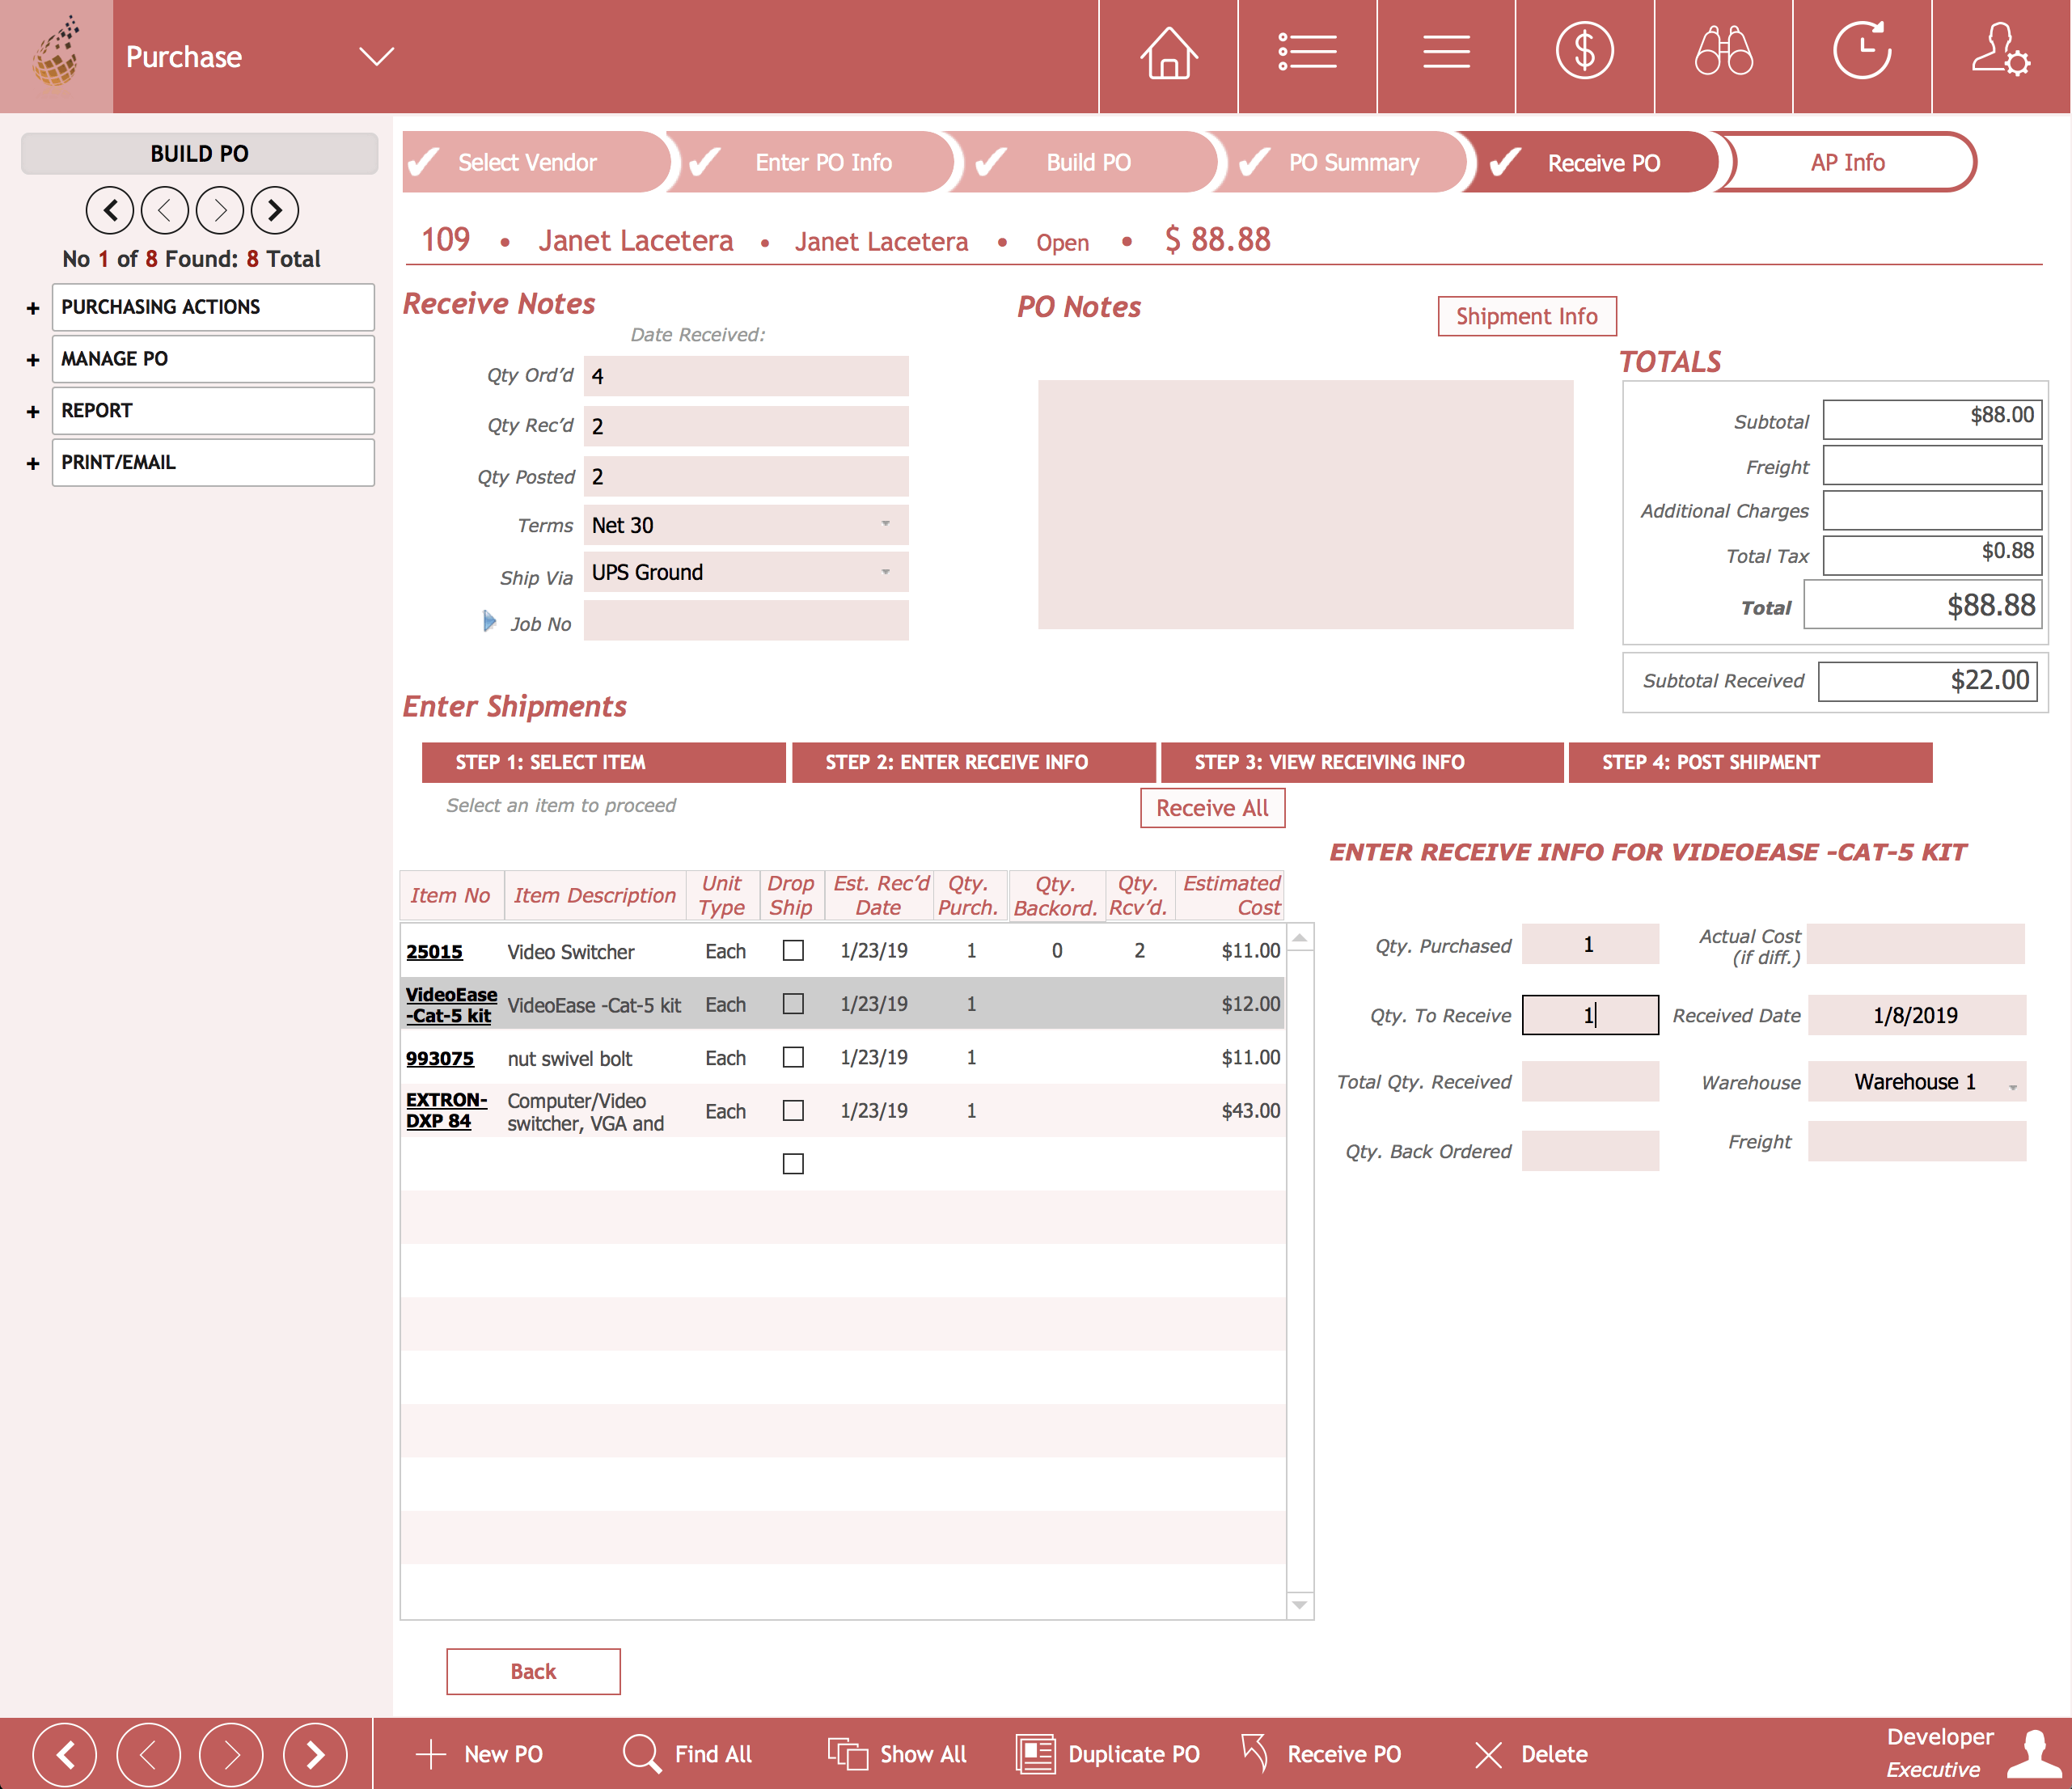Go to first record in Build PO panel
The height and width of the screenshot is (1789, 2072).
pyautogui.click(x=110, y=210)
